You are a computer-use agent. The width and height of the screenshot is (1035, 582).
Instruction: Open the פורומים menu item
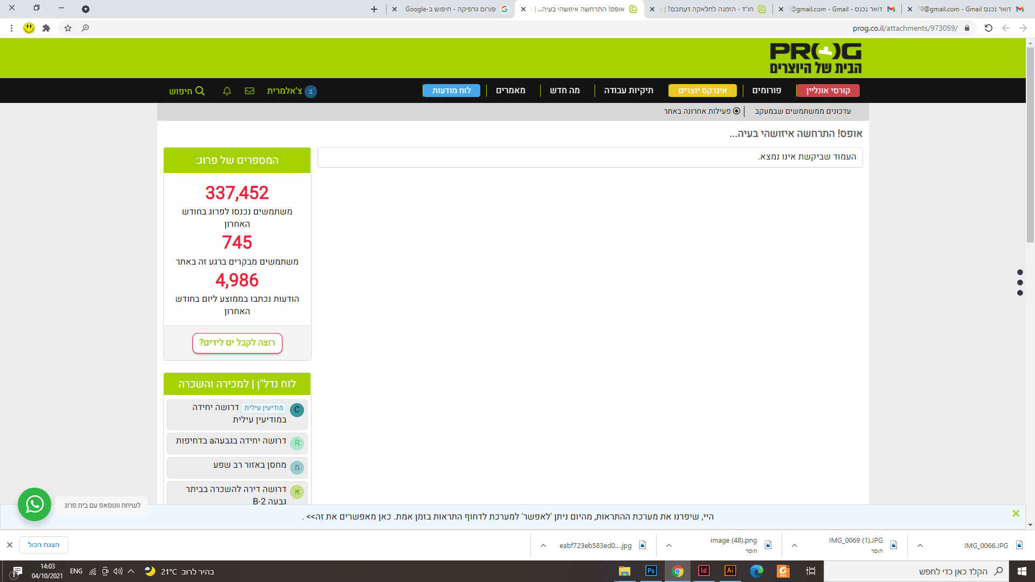(766, 91)
